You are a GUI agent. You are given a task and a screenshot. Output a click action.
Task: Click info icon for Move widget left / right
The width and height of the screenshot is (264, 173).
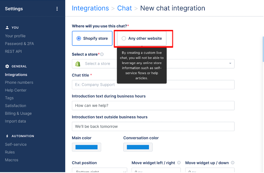click(179, 163)
